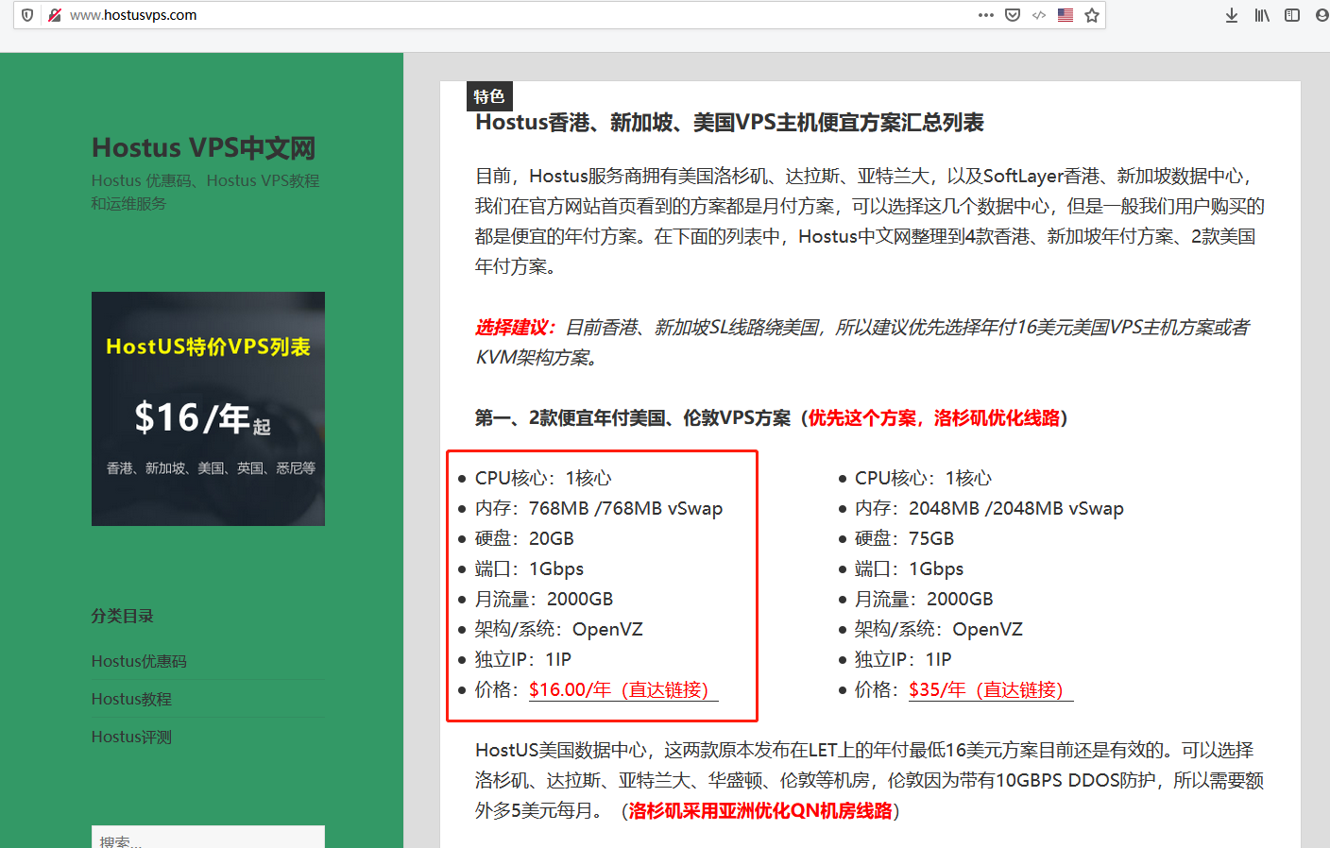Screen dimensions: 1330x848
Task: Open the Hostus优惠码 category
Action: click(139, 661)
